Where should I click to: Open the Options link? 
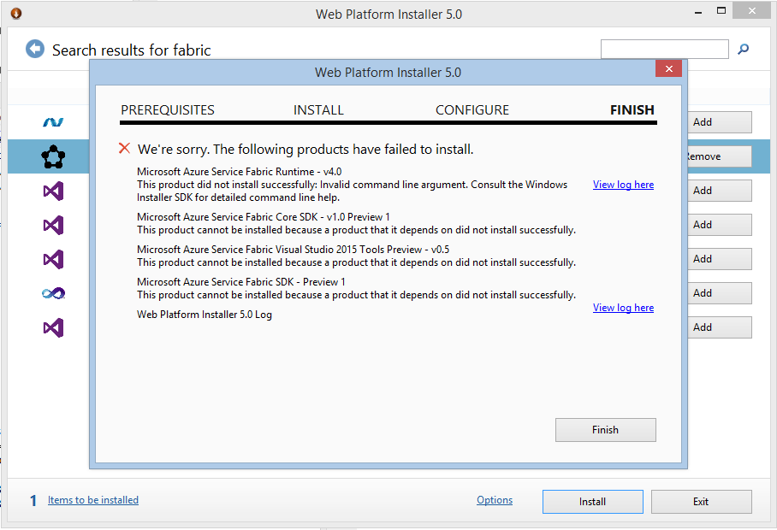495,500
